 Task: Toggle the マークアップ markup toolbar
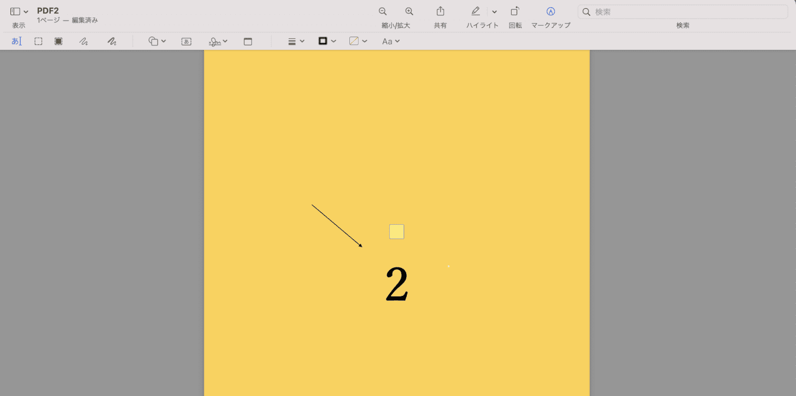click(551, 11)
